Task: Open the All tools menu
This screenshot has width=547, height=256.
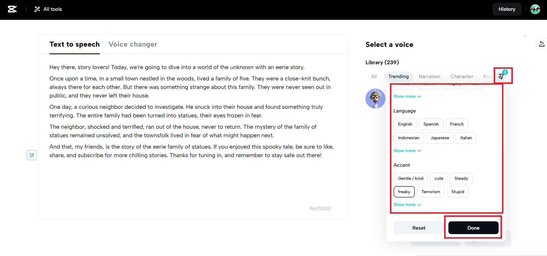Action: click(48, 9)
